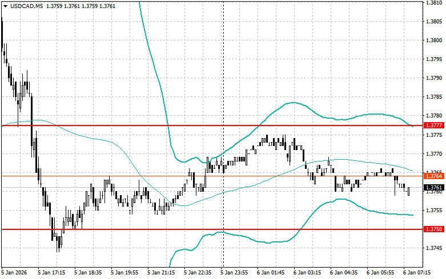This screenshot has height=279, width=446.
Task: Click the black 1.3761 current price tag
Action: [434, 188]
